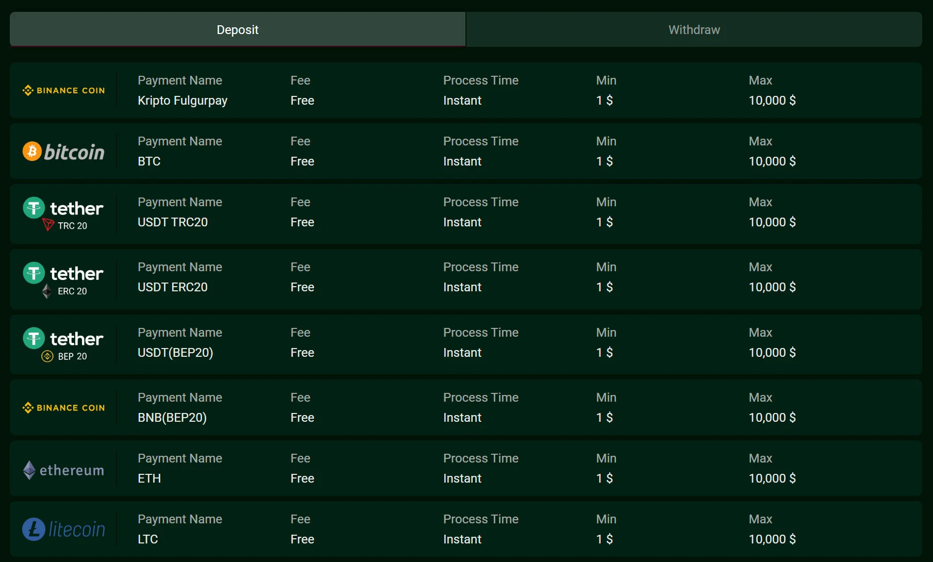Screen dimensions: 933x562
Task: Select the BTC payment method
Action: click(x=149, y=161)
